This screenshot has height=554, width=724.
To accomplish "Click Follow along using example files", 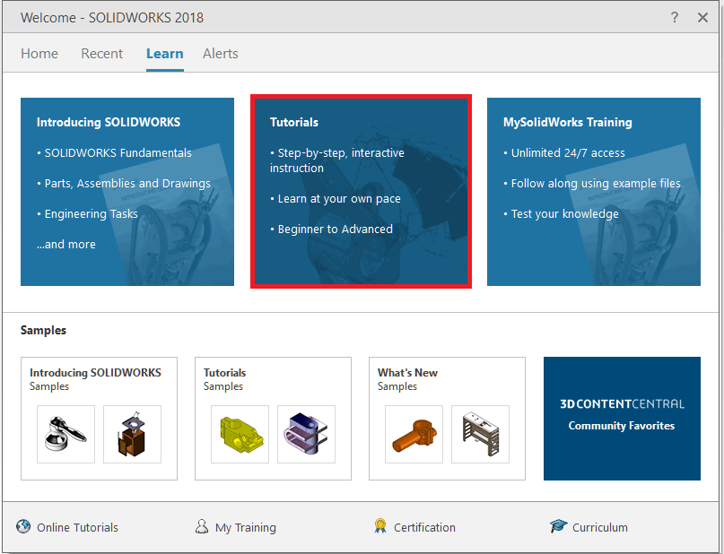I will coord(592,184).
